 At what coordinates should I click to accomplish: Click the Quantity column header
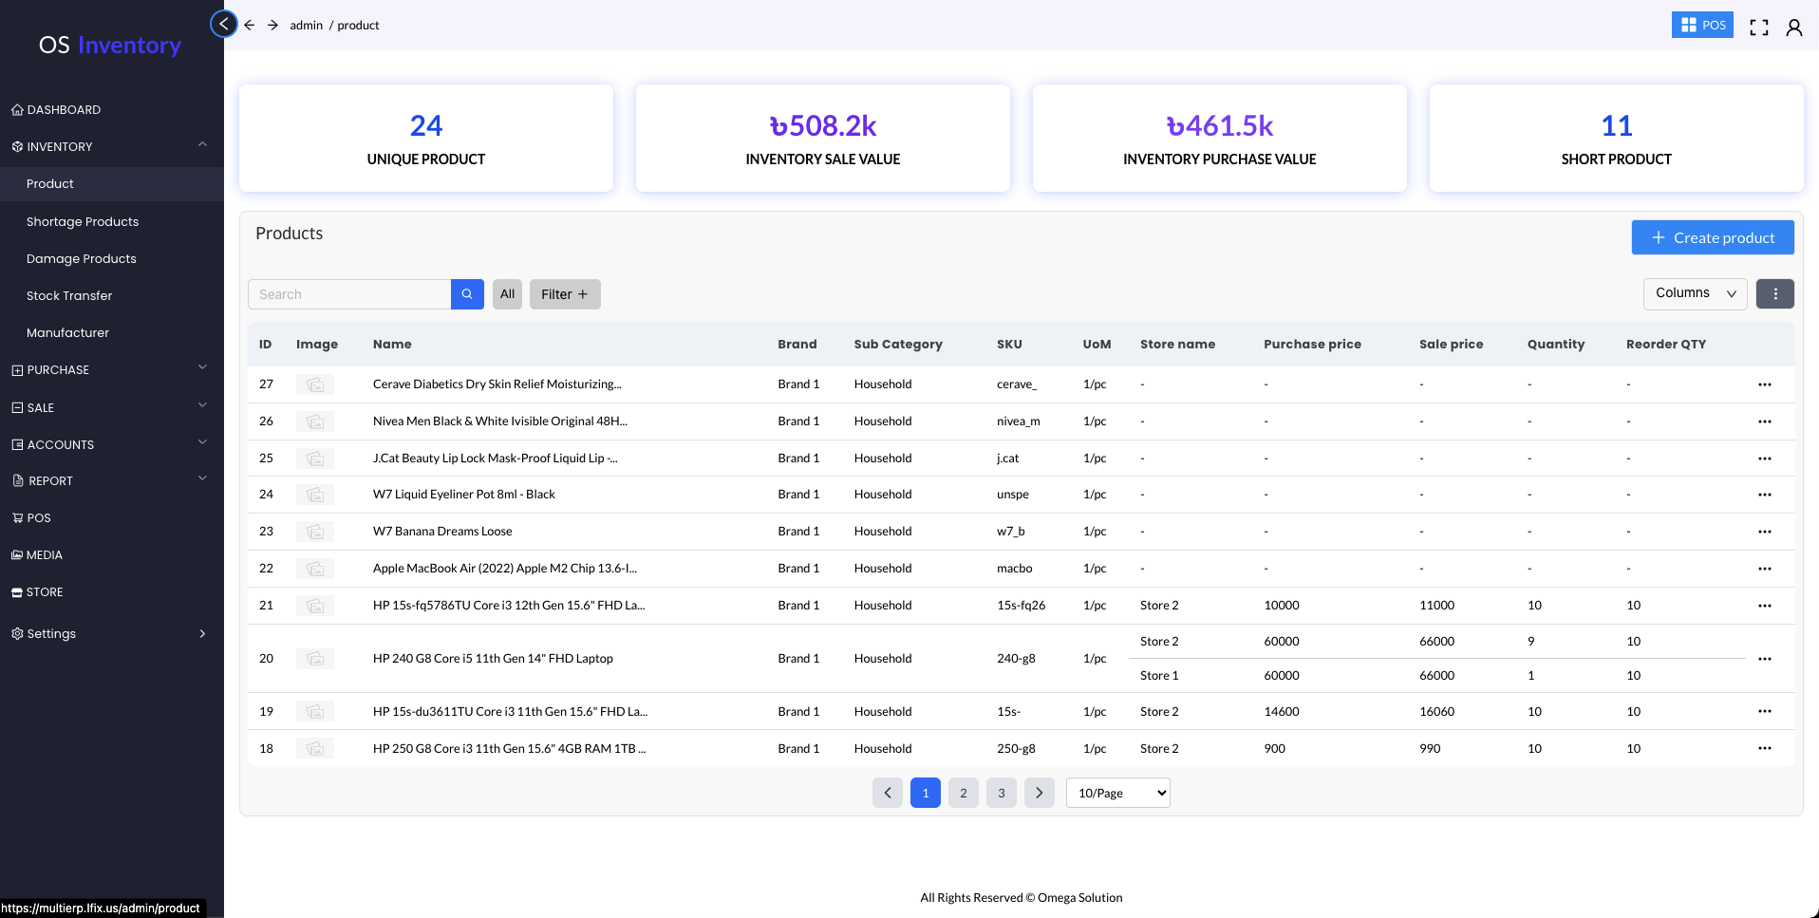coord(1556,345)
